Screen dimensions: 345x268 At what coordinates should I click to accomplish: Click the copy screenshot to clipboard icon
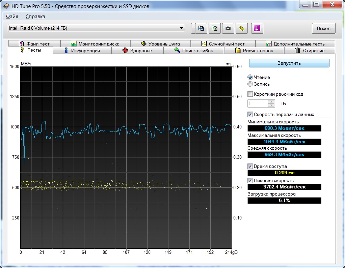pos(214,28)
